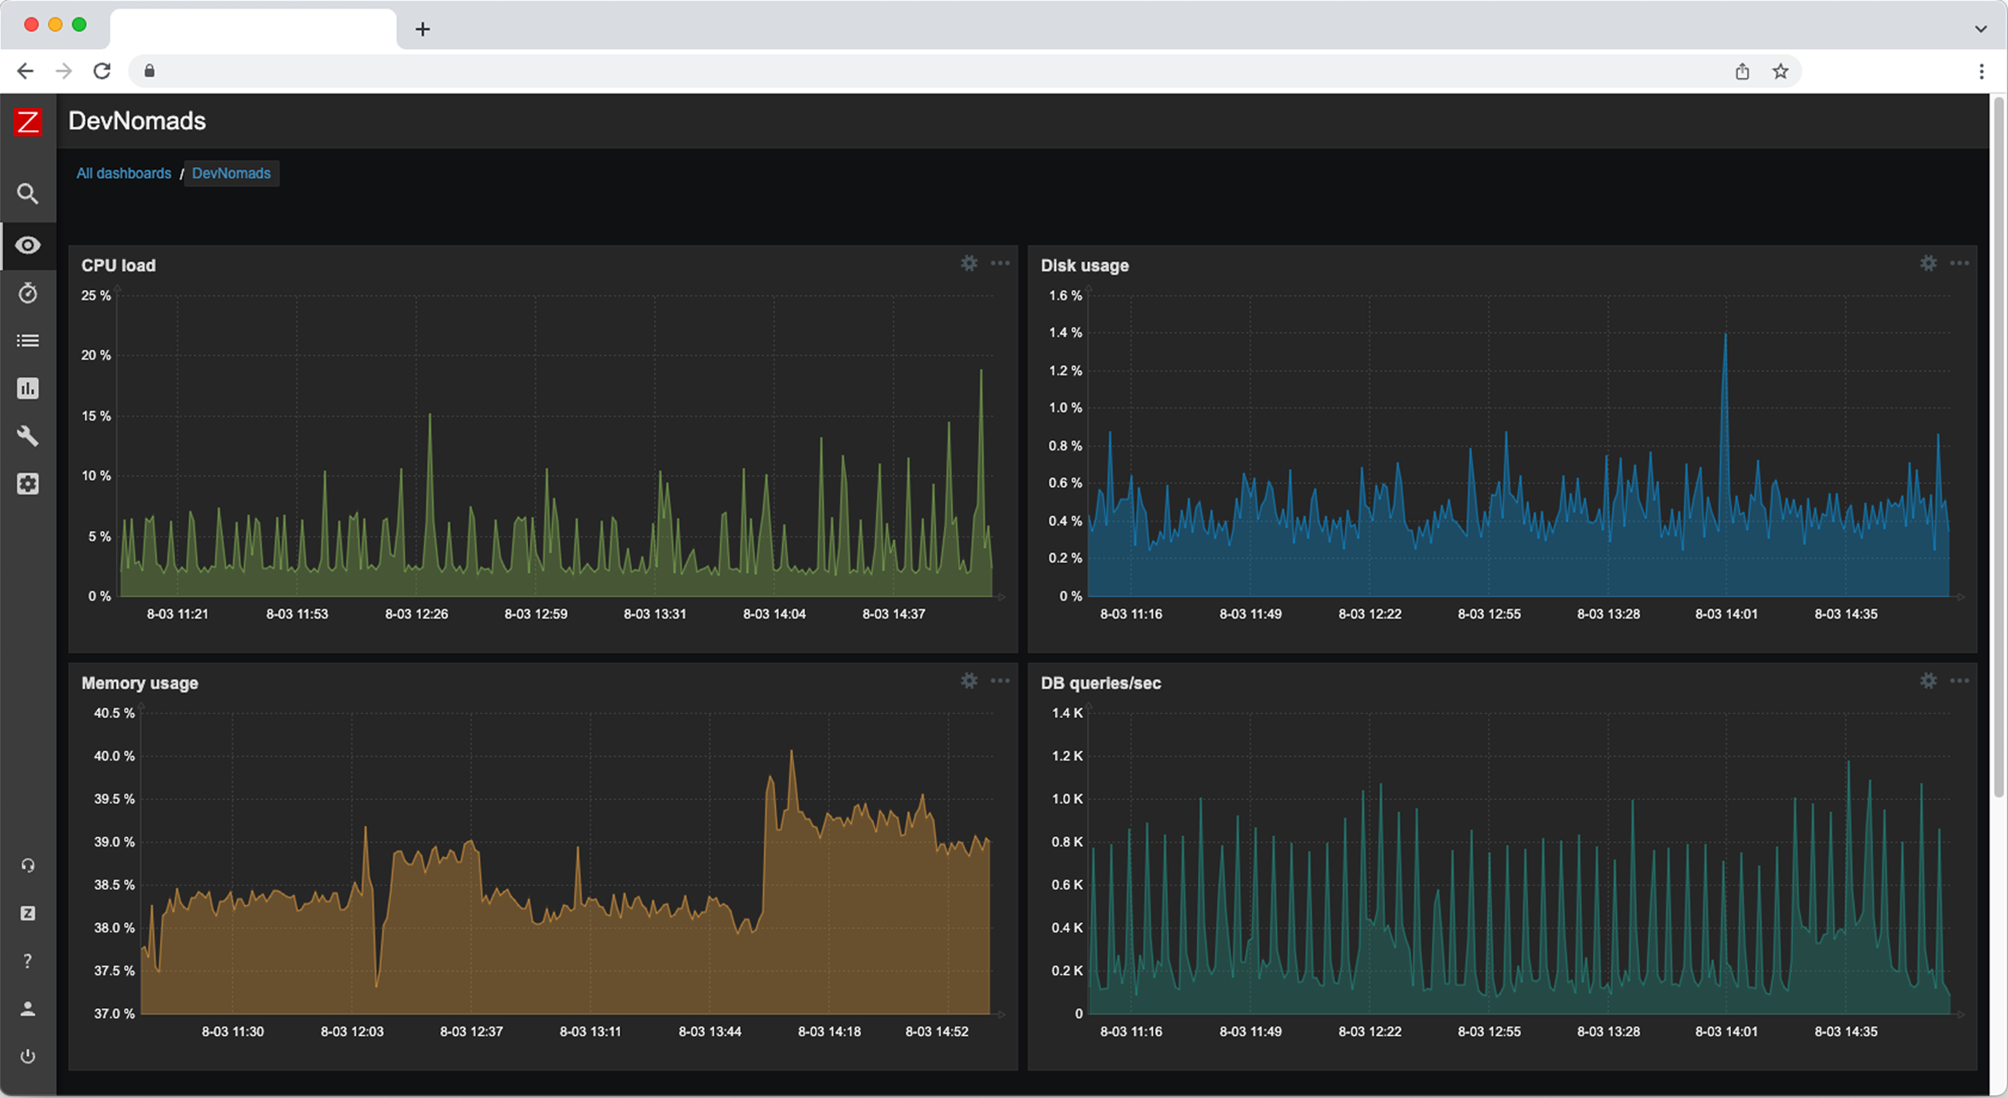
Task: Click the CPU load widget title
Action: tap(118, 265)
